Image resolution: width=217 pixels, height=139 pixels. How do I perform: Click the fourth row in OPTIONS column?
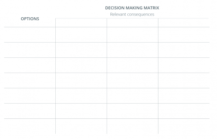[x=30, y=81]
